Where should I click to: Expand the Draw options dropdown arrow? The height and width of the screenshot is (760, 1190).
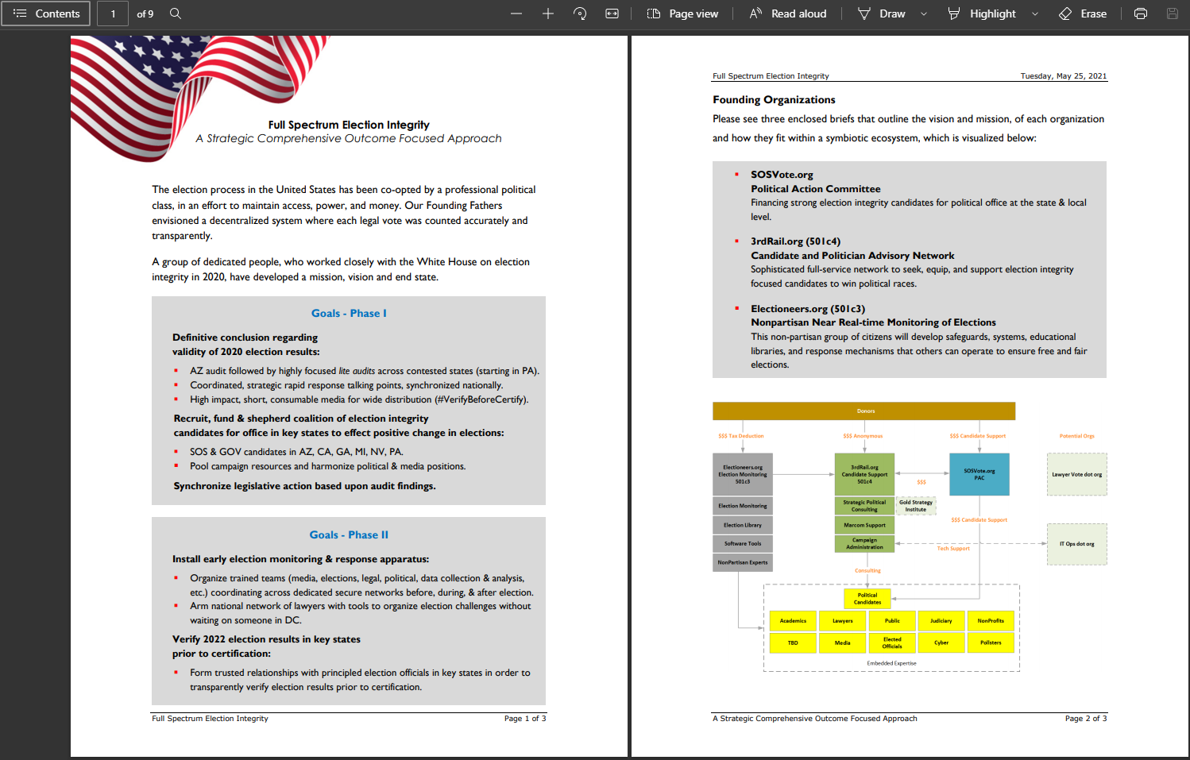(x=924, y=14)
